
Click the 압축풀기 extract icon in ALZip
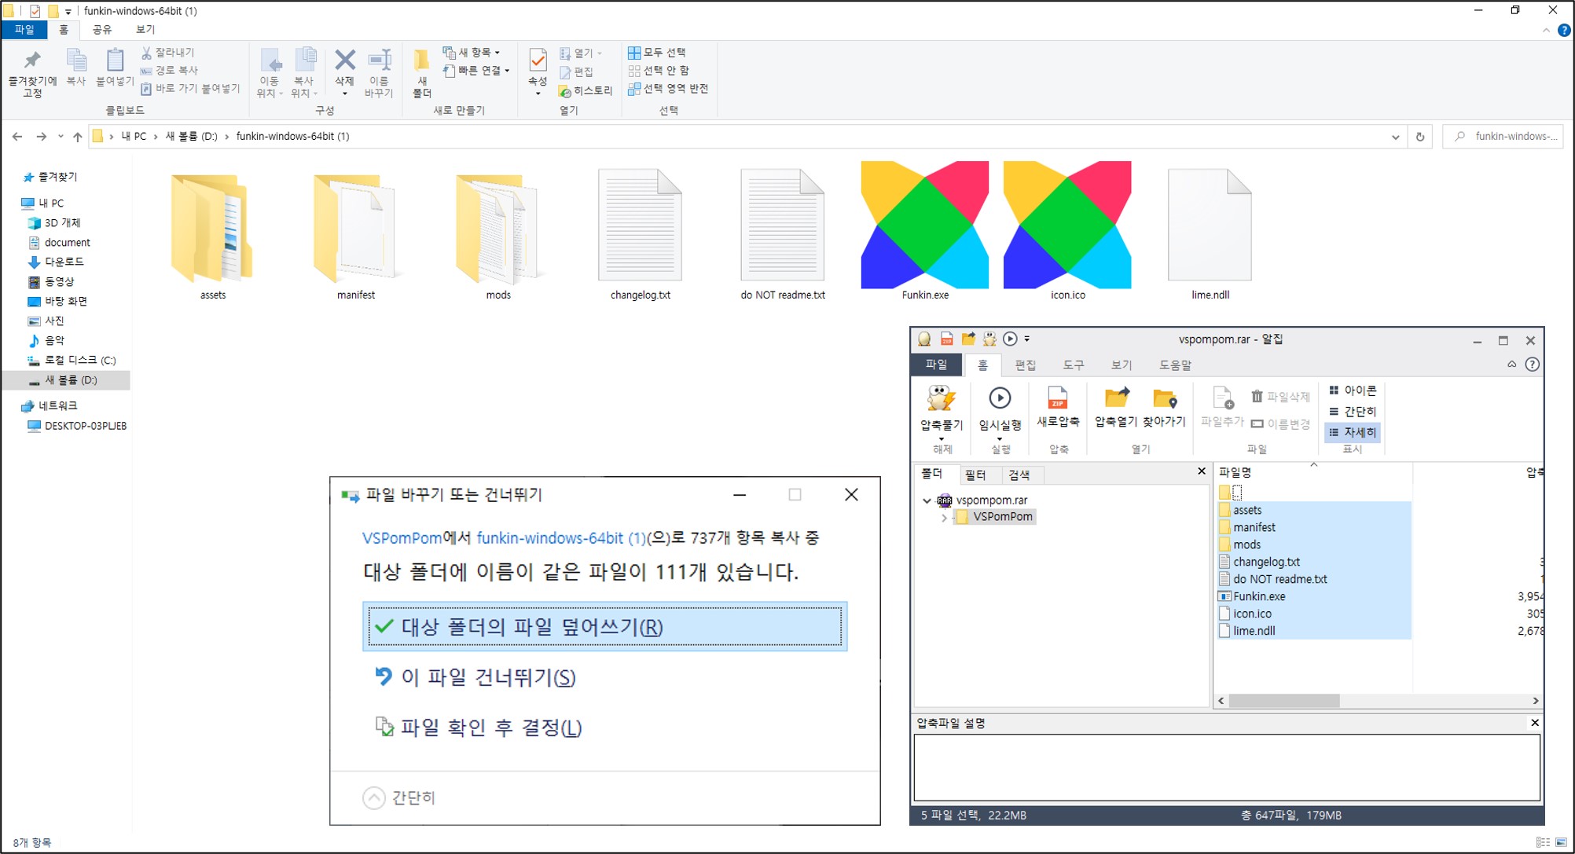tap(941, 399)
